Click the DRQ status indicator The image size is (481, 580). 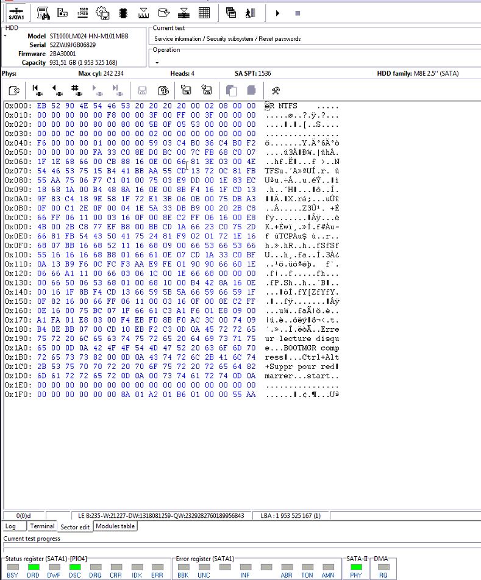click(x=95, y=567)
